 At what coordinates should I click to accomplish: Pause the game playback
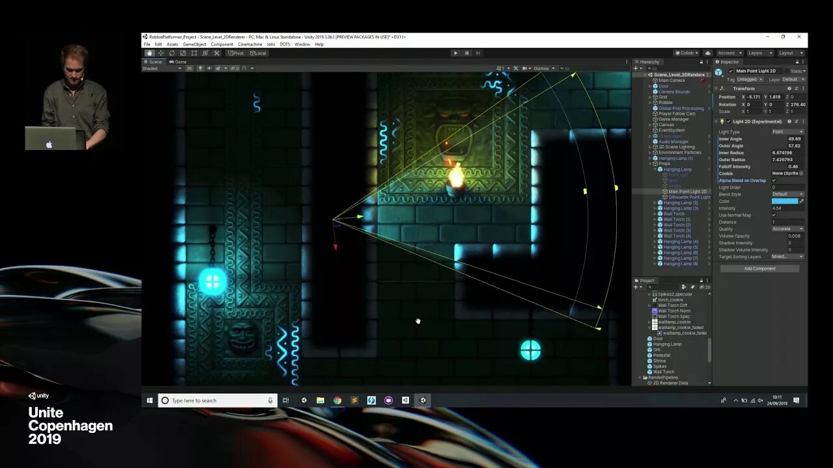pos(467,53)
